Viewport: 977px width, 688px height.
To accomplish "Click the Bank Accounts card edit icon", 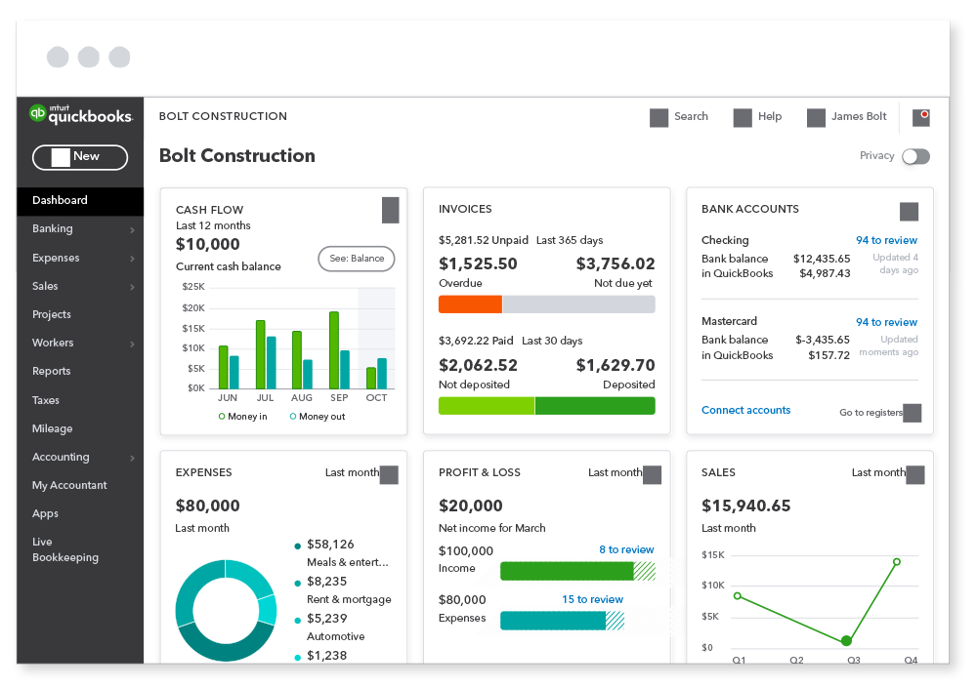I will [909, 212].
